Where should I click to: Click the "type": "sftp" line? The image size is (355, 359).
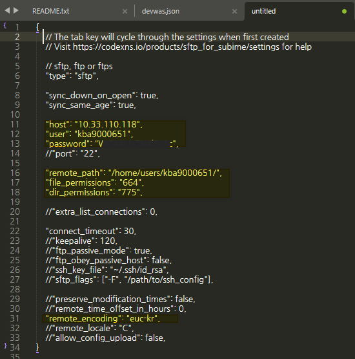pyautogui.click(x=72, y=76)
